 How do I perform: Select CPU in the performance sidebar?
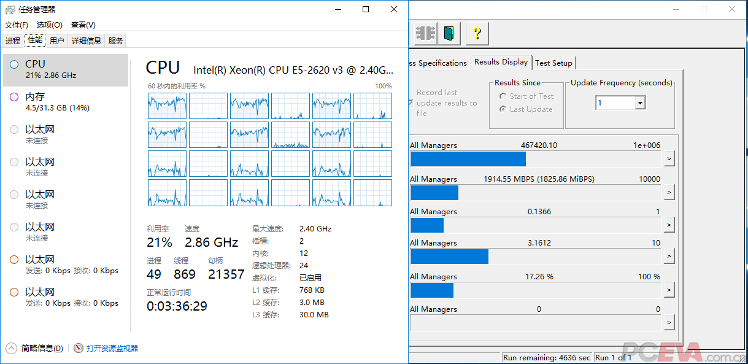[66, 69]
